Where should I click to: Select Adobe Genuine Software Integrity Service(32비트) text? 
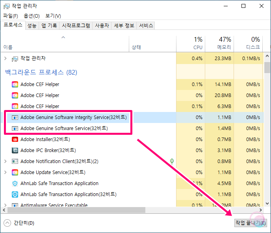[74, 117]
